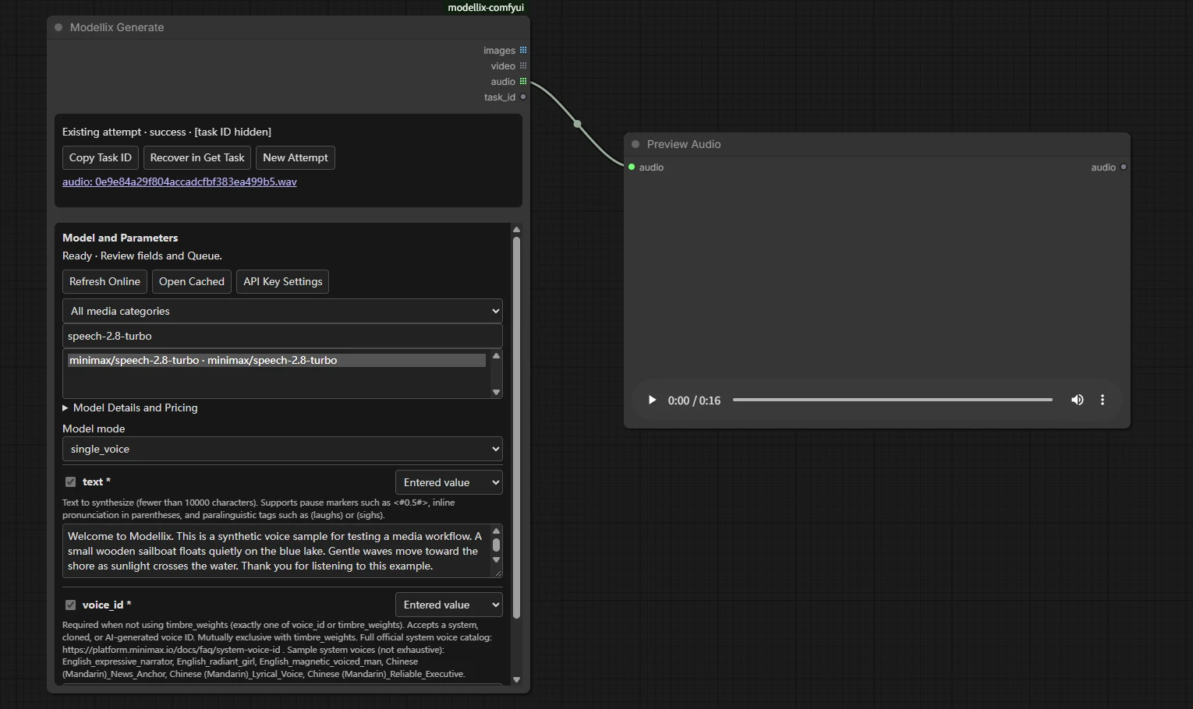Select minimax/speech-2.8-turbo in model list
This screenshot has width=1193, height=709.
277,361
